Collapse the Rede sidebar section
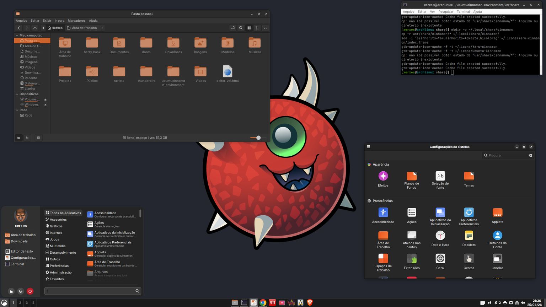Screen dimensions: 546x307 (17, 110)
